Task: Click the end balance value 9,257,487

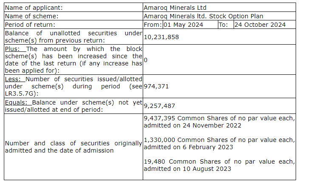Action: tap(159, 106)
